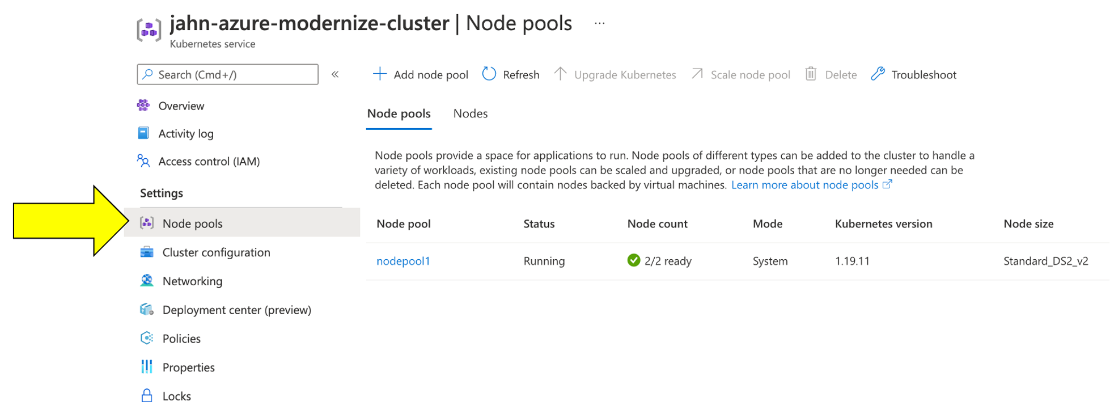
Task: Click the Access control (IAM) icon
Action: click(x=143, y=161)
